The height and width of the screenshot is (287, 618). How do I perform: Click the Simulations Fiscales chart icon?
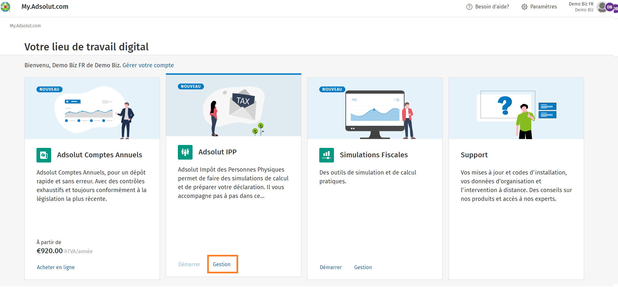pos(326,155)
